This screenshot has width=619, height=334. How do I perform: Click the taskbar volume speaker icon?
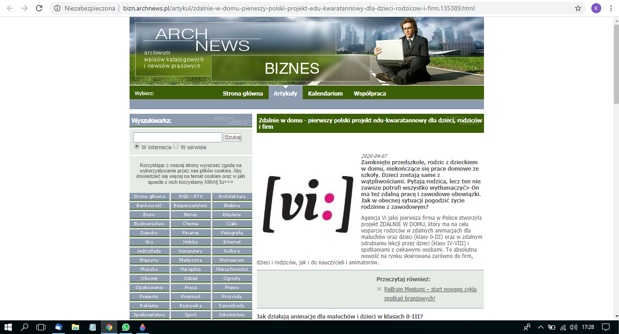(574, 327)
